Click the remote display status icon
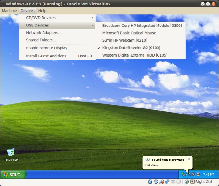This screenshot has height=186, width=219. click(179, 182)
